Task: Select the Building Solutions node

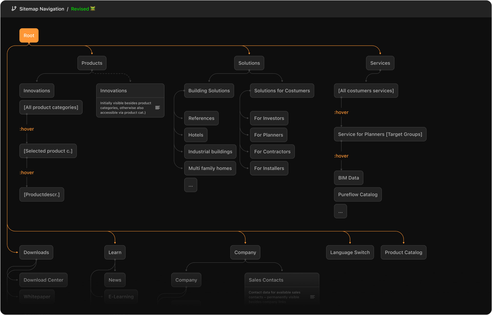Action: (209, 91)
